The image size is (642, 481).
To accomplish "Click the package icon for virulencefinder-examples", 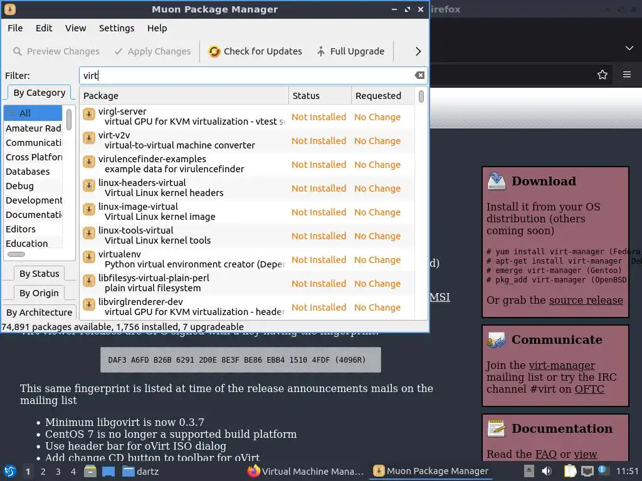I will pyautogui.click(x=89, y=162).
